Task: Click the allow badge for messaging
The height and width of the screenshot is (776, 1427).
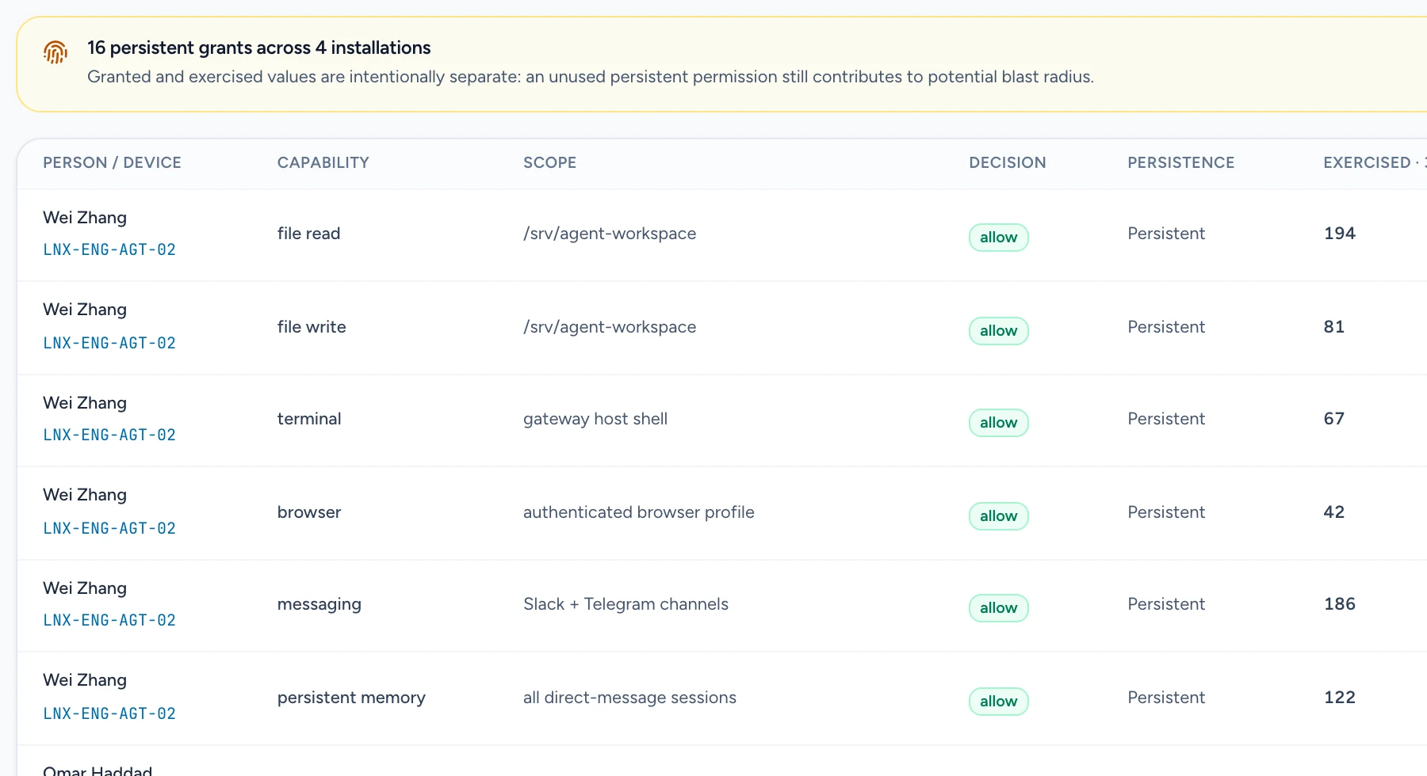Action: click(999, 608)
